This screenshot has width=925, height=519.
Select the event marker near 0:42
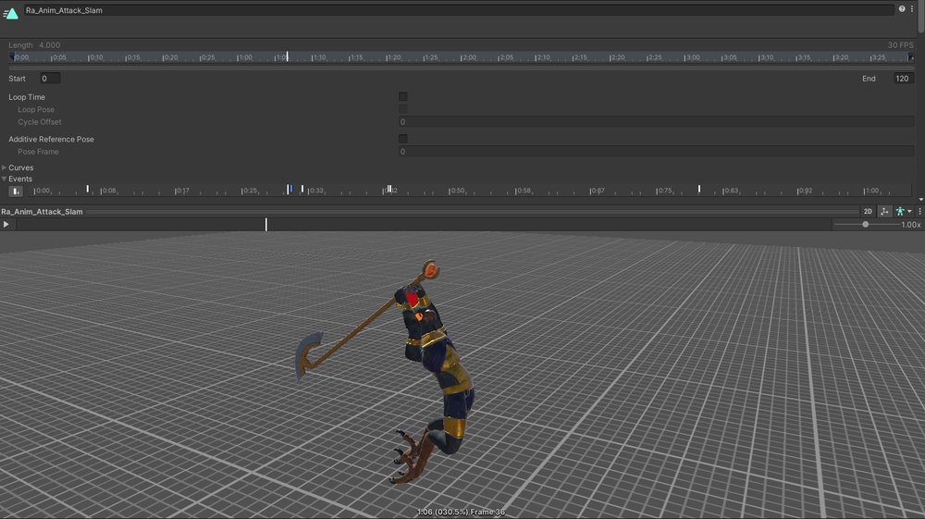tap(388, 189)
